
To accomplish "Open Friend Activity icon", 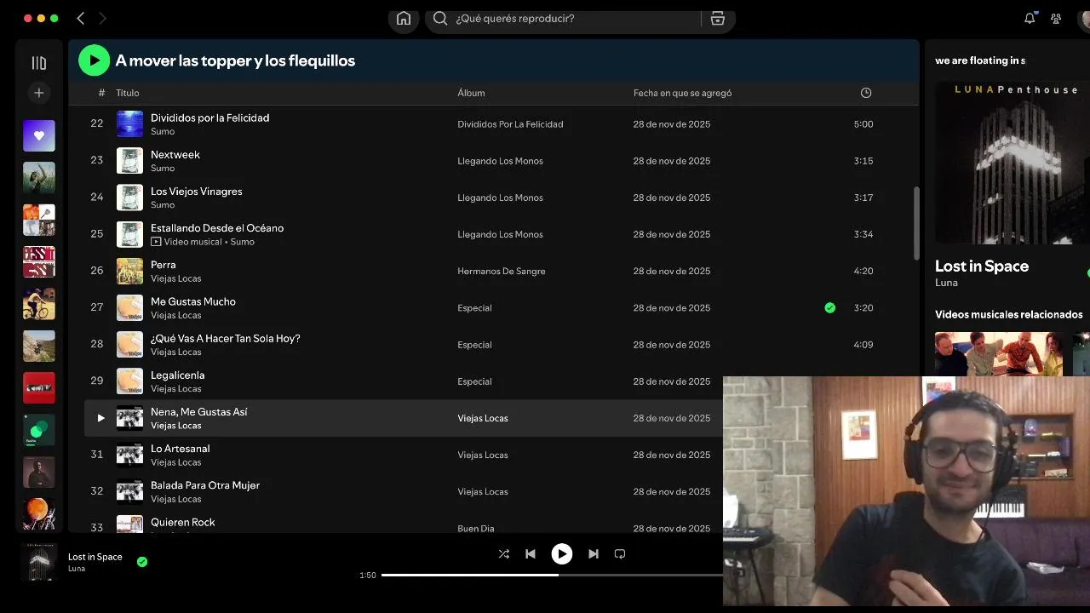I will pyautogui.click(x=1056, y=19).
